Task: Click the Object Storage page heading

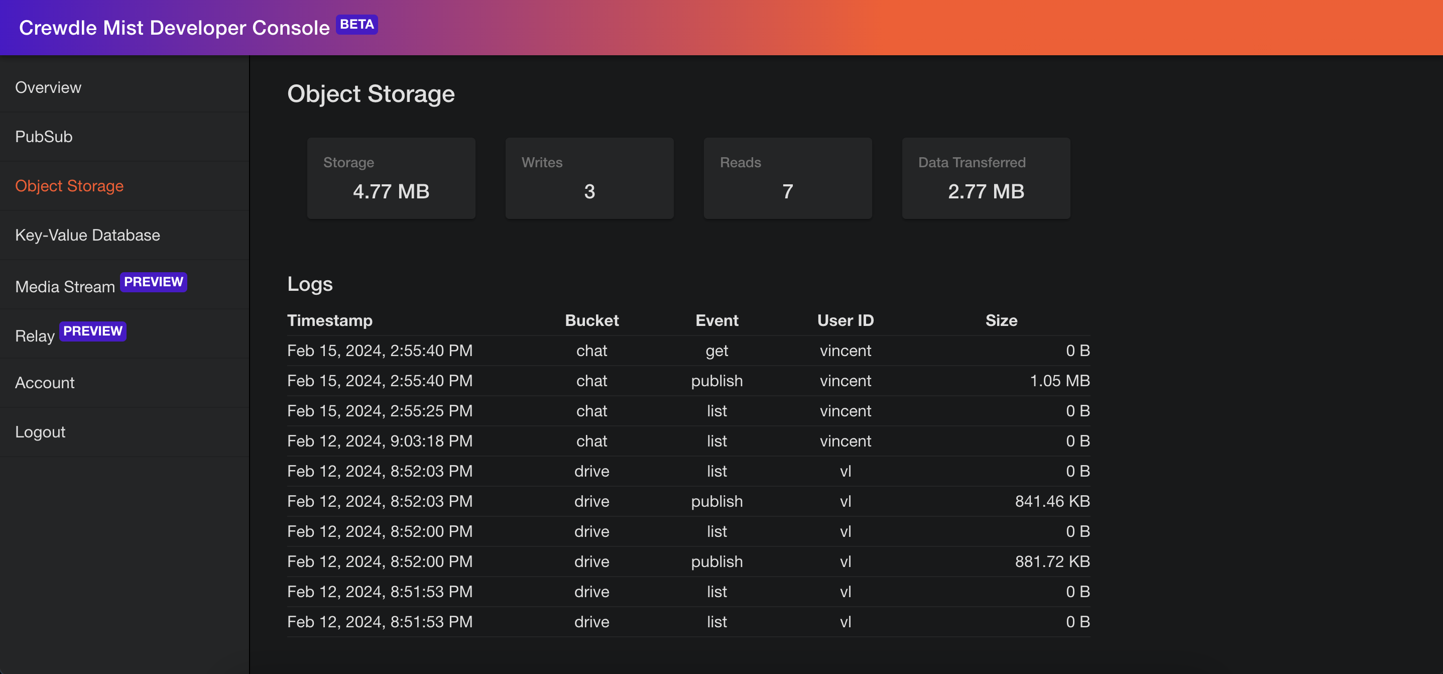Action: pos(371,93)
